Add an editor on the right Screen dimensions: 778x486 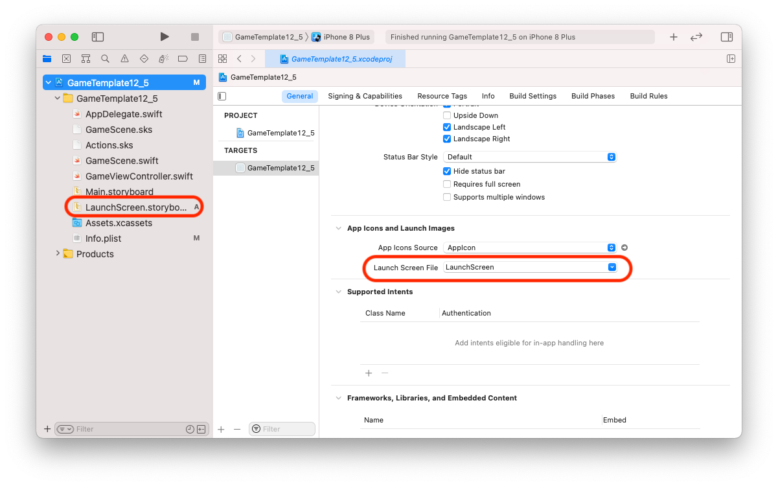point(731,58)
